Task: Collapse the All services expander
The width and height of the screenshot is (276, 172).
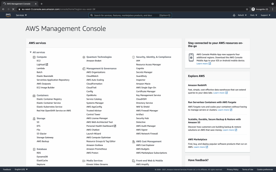Action: click(x=31, y=52)
